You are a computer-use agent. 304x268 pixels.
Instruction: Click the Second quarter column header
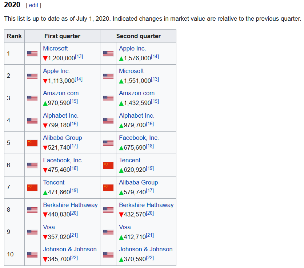138,36
